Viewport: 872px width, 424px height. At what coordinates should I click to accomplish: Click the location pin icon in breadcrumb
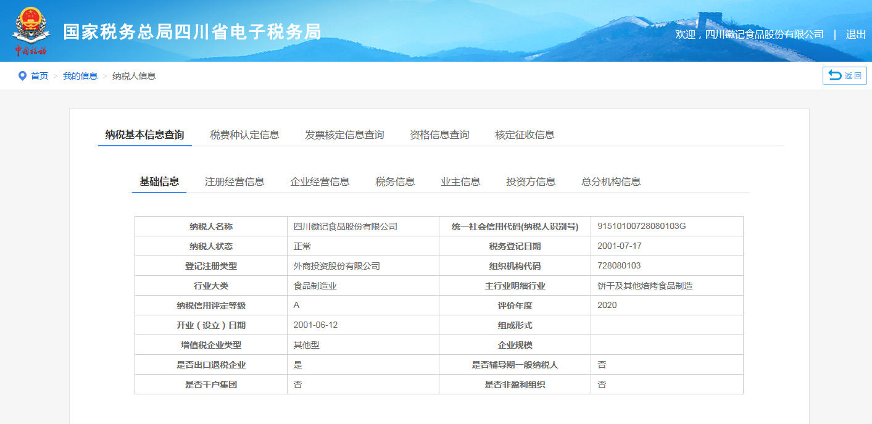[x=22, y=76]
